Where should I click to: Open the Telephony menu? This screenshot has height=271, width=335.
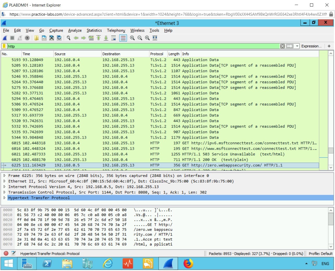click(116, 31)
